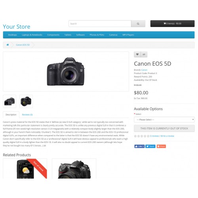Expand the Please Select options dropdown
This screenshot has width=198, height=198.
pos(164,120)
